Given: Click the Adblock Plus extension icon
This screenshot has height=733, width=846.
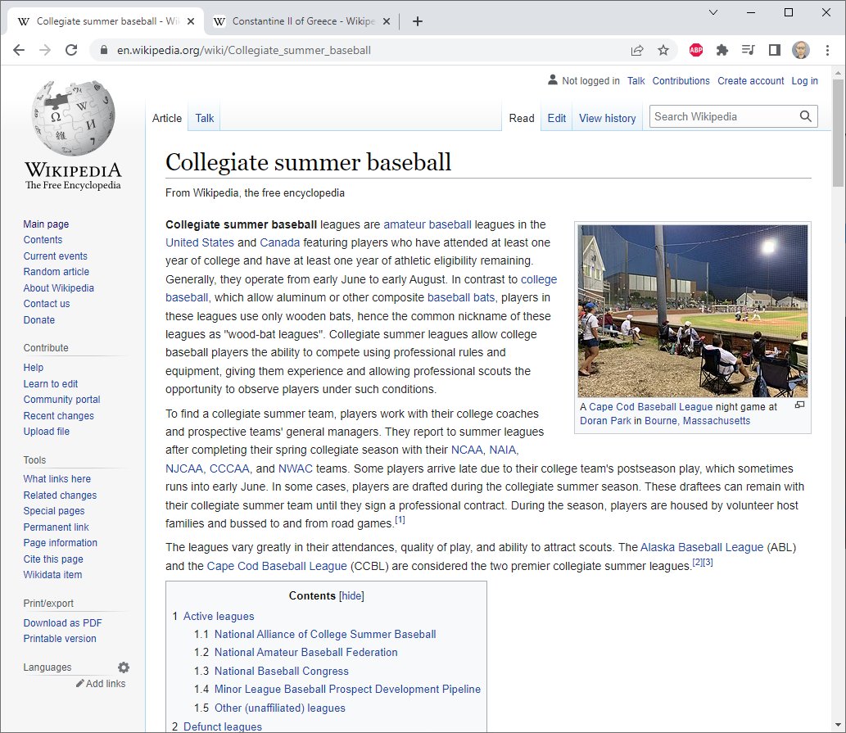Looking at the screenshot, I should click(x=695, y=50).
